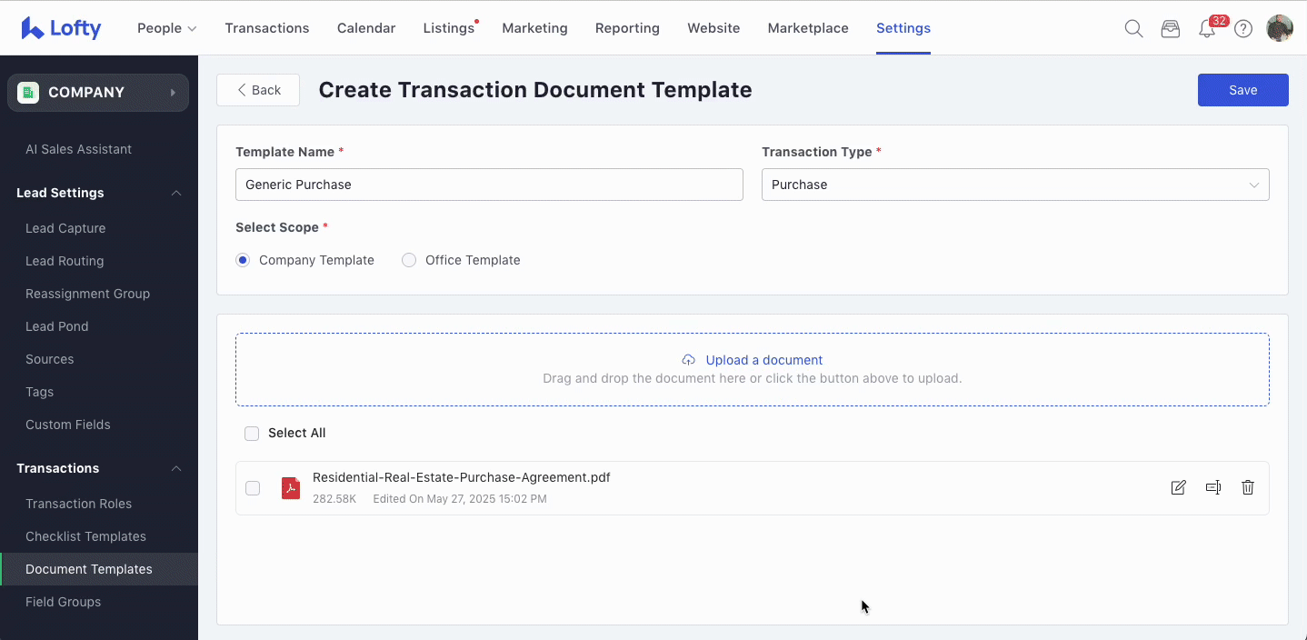Open Sources in sidebar
The image size is (1307, 640).
pyautogui.click(x=50, y=359)
